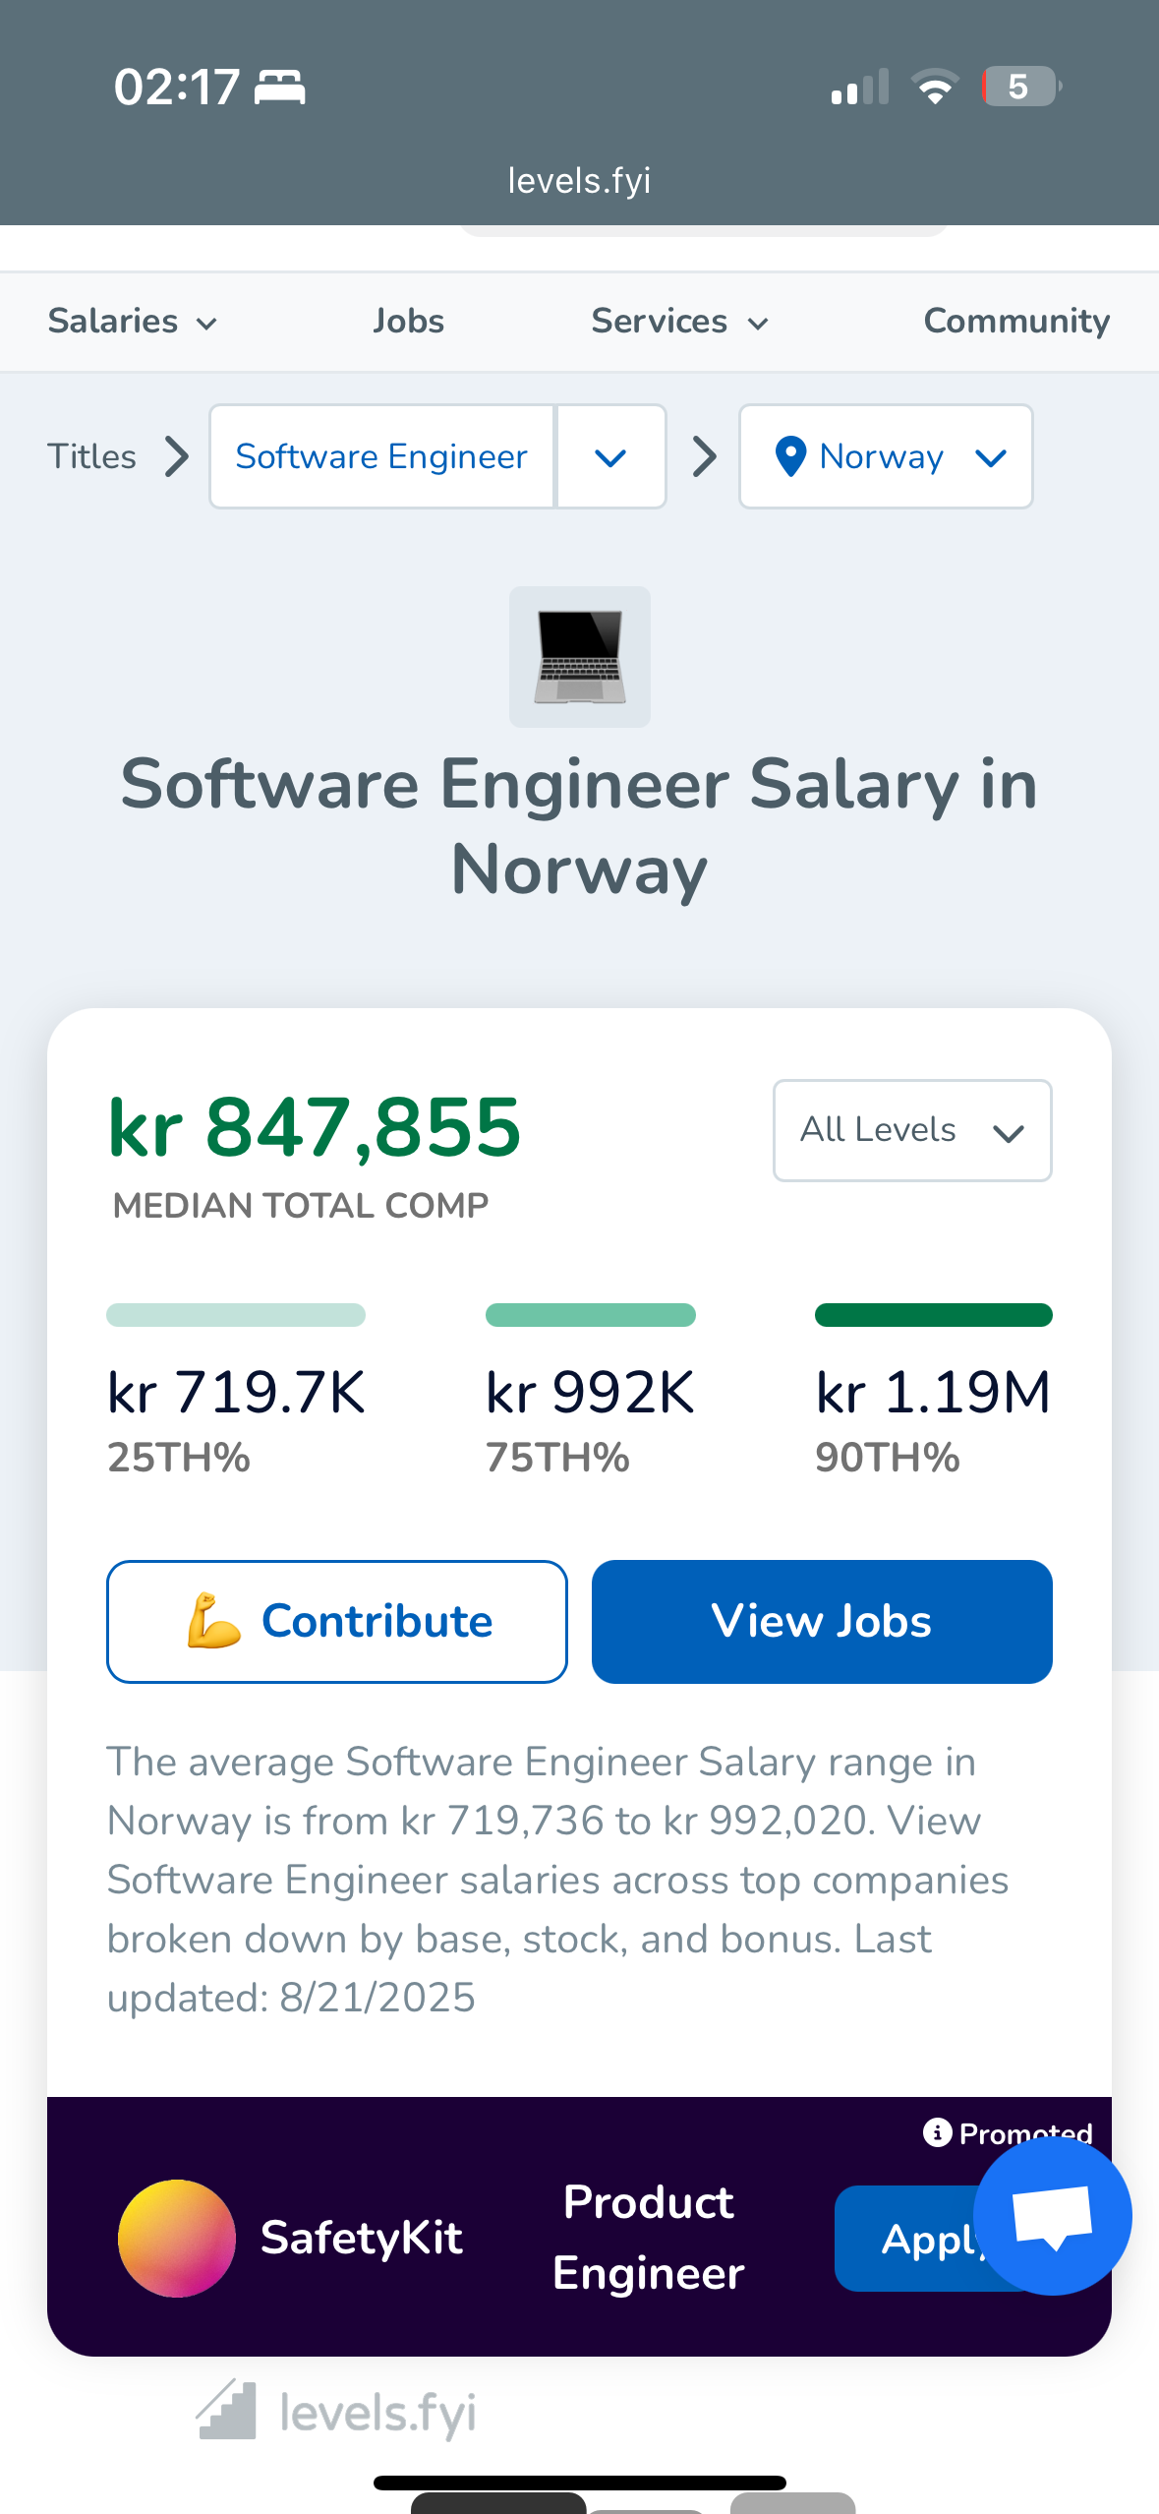Expand the Services menu
The height and width of the screenshot is (2514, 1159).
pos(679,322)
